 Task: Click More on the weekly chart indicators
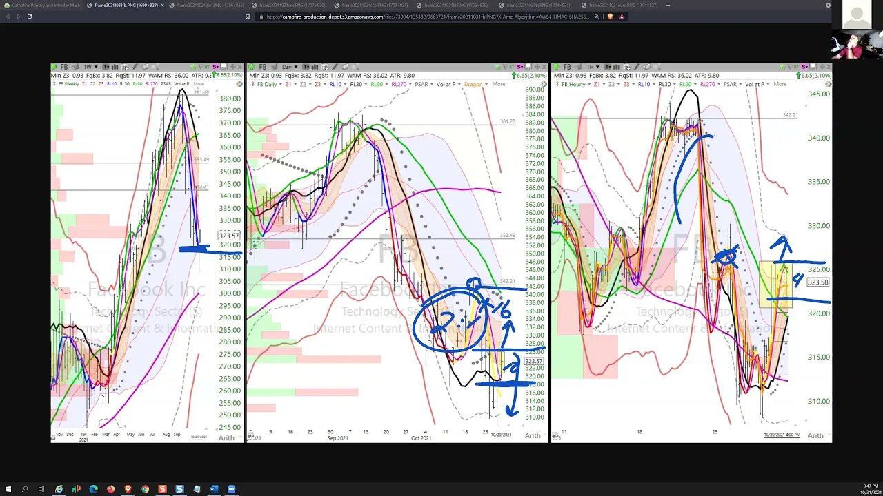pyautogui.click(x=199, y=84)
